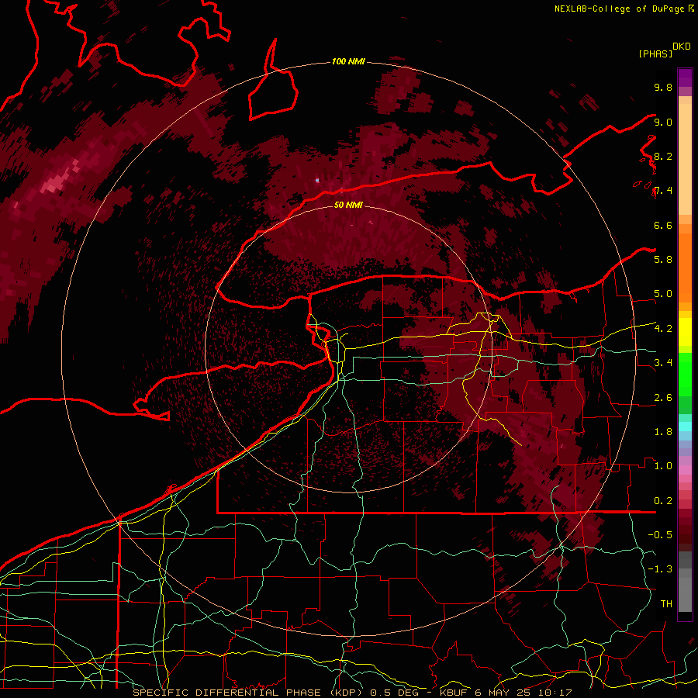The width and height of the screenshot is (698, 698).
Task: Click the 0.2 scale value
Action: tap(663, 501)
